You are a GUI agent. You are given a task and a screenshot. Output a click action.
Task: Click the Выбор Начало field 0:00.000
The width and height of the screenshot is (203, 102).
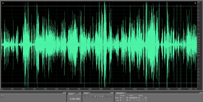click(124, 98)
